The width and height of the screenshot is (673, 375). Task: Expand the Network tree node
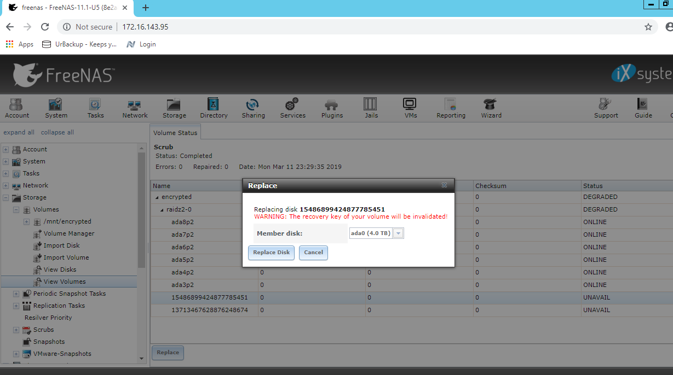[5, 185]
